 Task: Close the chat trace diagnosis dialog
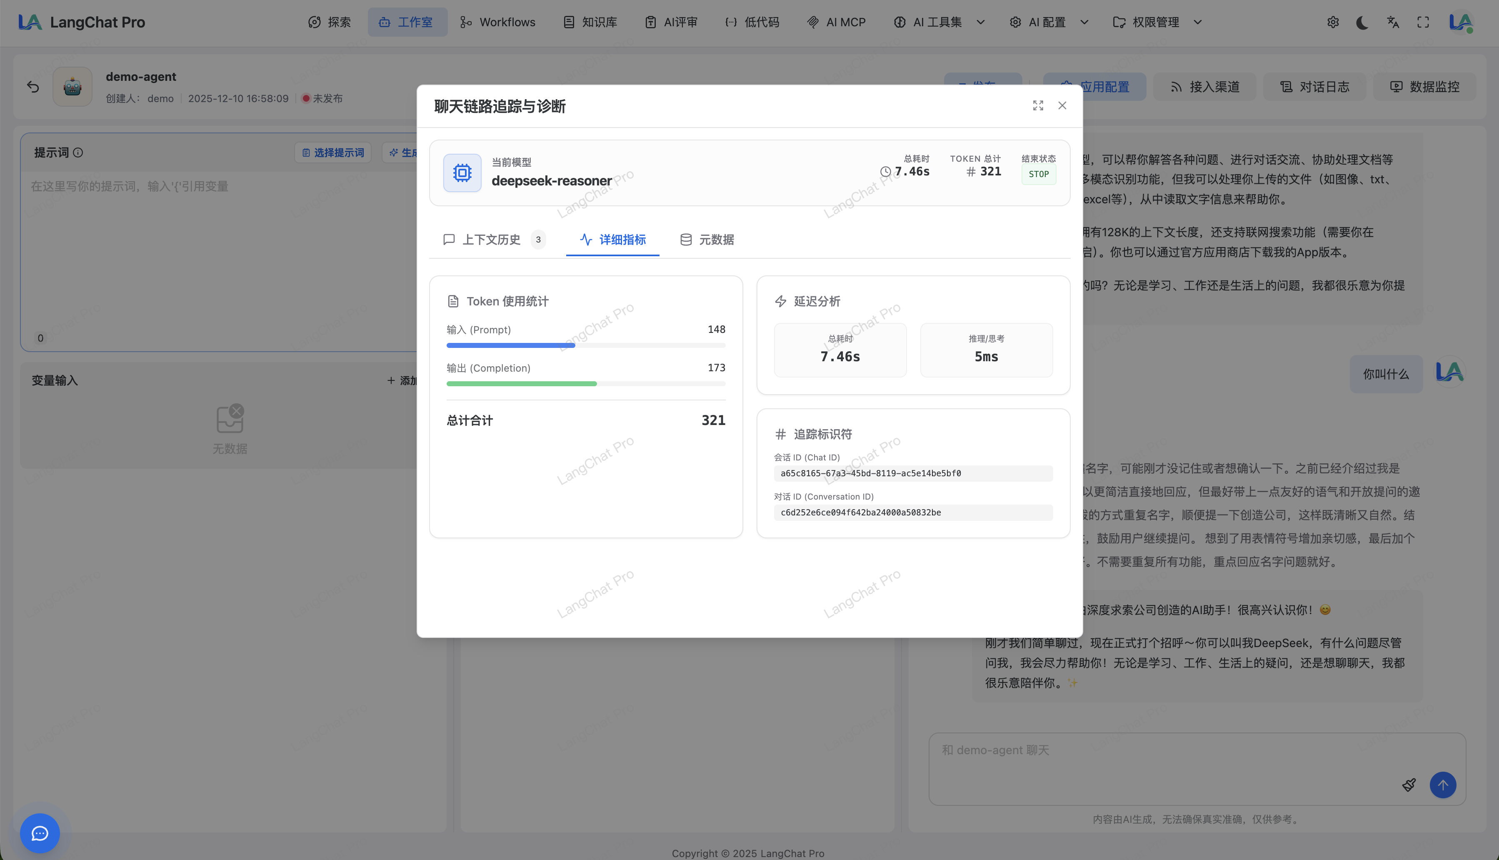pyautogui.click(x=1062, y=105)
